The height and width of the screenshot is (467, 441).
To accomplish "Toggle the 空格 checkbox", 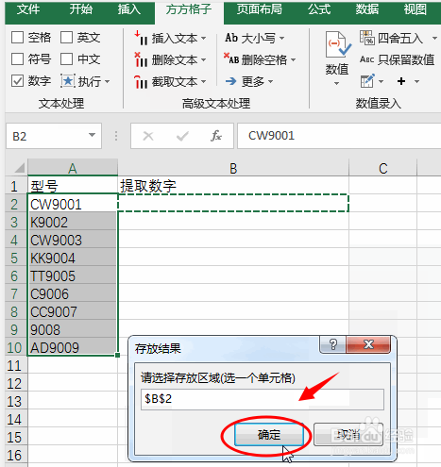I will (17, 38).
